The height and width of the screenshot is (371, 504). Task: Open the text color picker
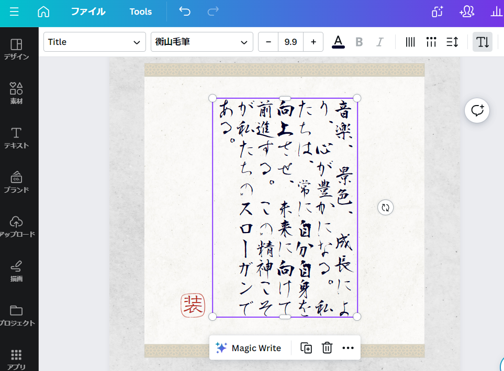pyautogui.click(x=338, y=42)
